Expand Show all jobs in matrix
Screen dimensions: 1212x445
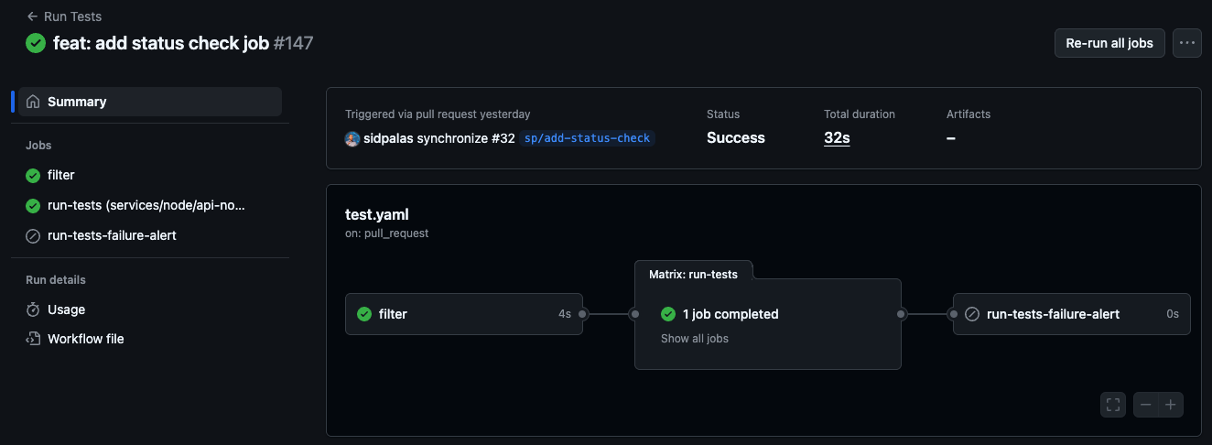click(695, 338)
